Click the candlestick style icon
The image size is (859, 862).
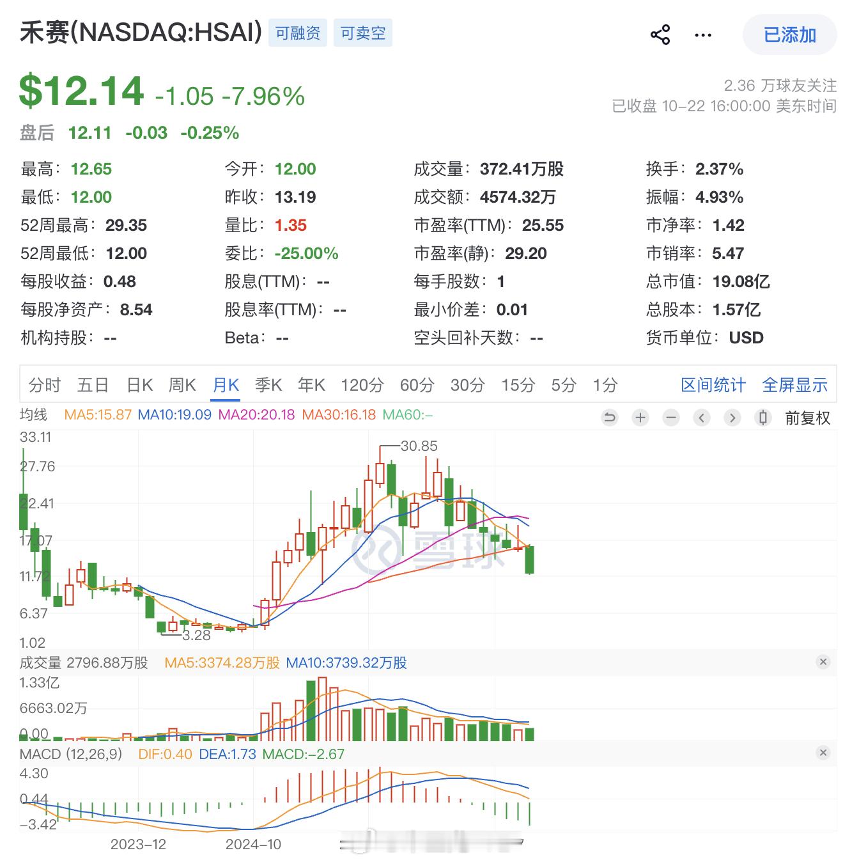(x=763, y=418)
